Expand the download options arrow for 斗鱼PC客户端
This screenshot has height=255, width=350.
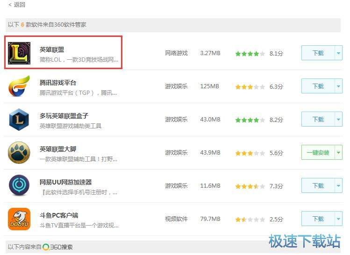[339, 219]
